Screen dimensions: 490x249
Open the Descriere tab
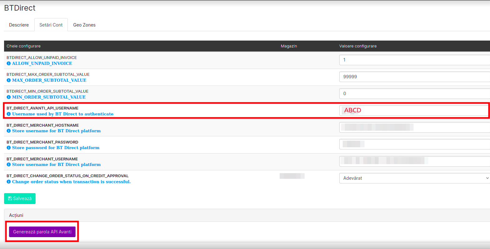(x=19, y=25)
